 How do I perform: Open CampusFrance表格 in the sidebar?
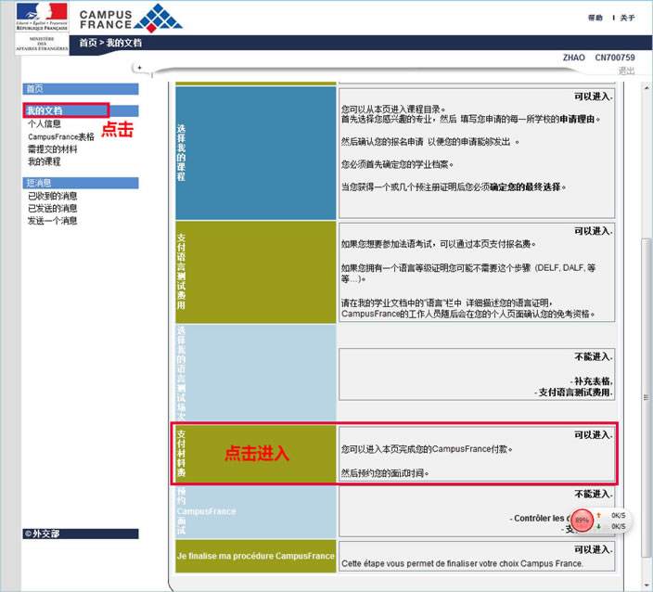coord(61,136)
